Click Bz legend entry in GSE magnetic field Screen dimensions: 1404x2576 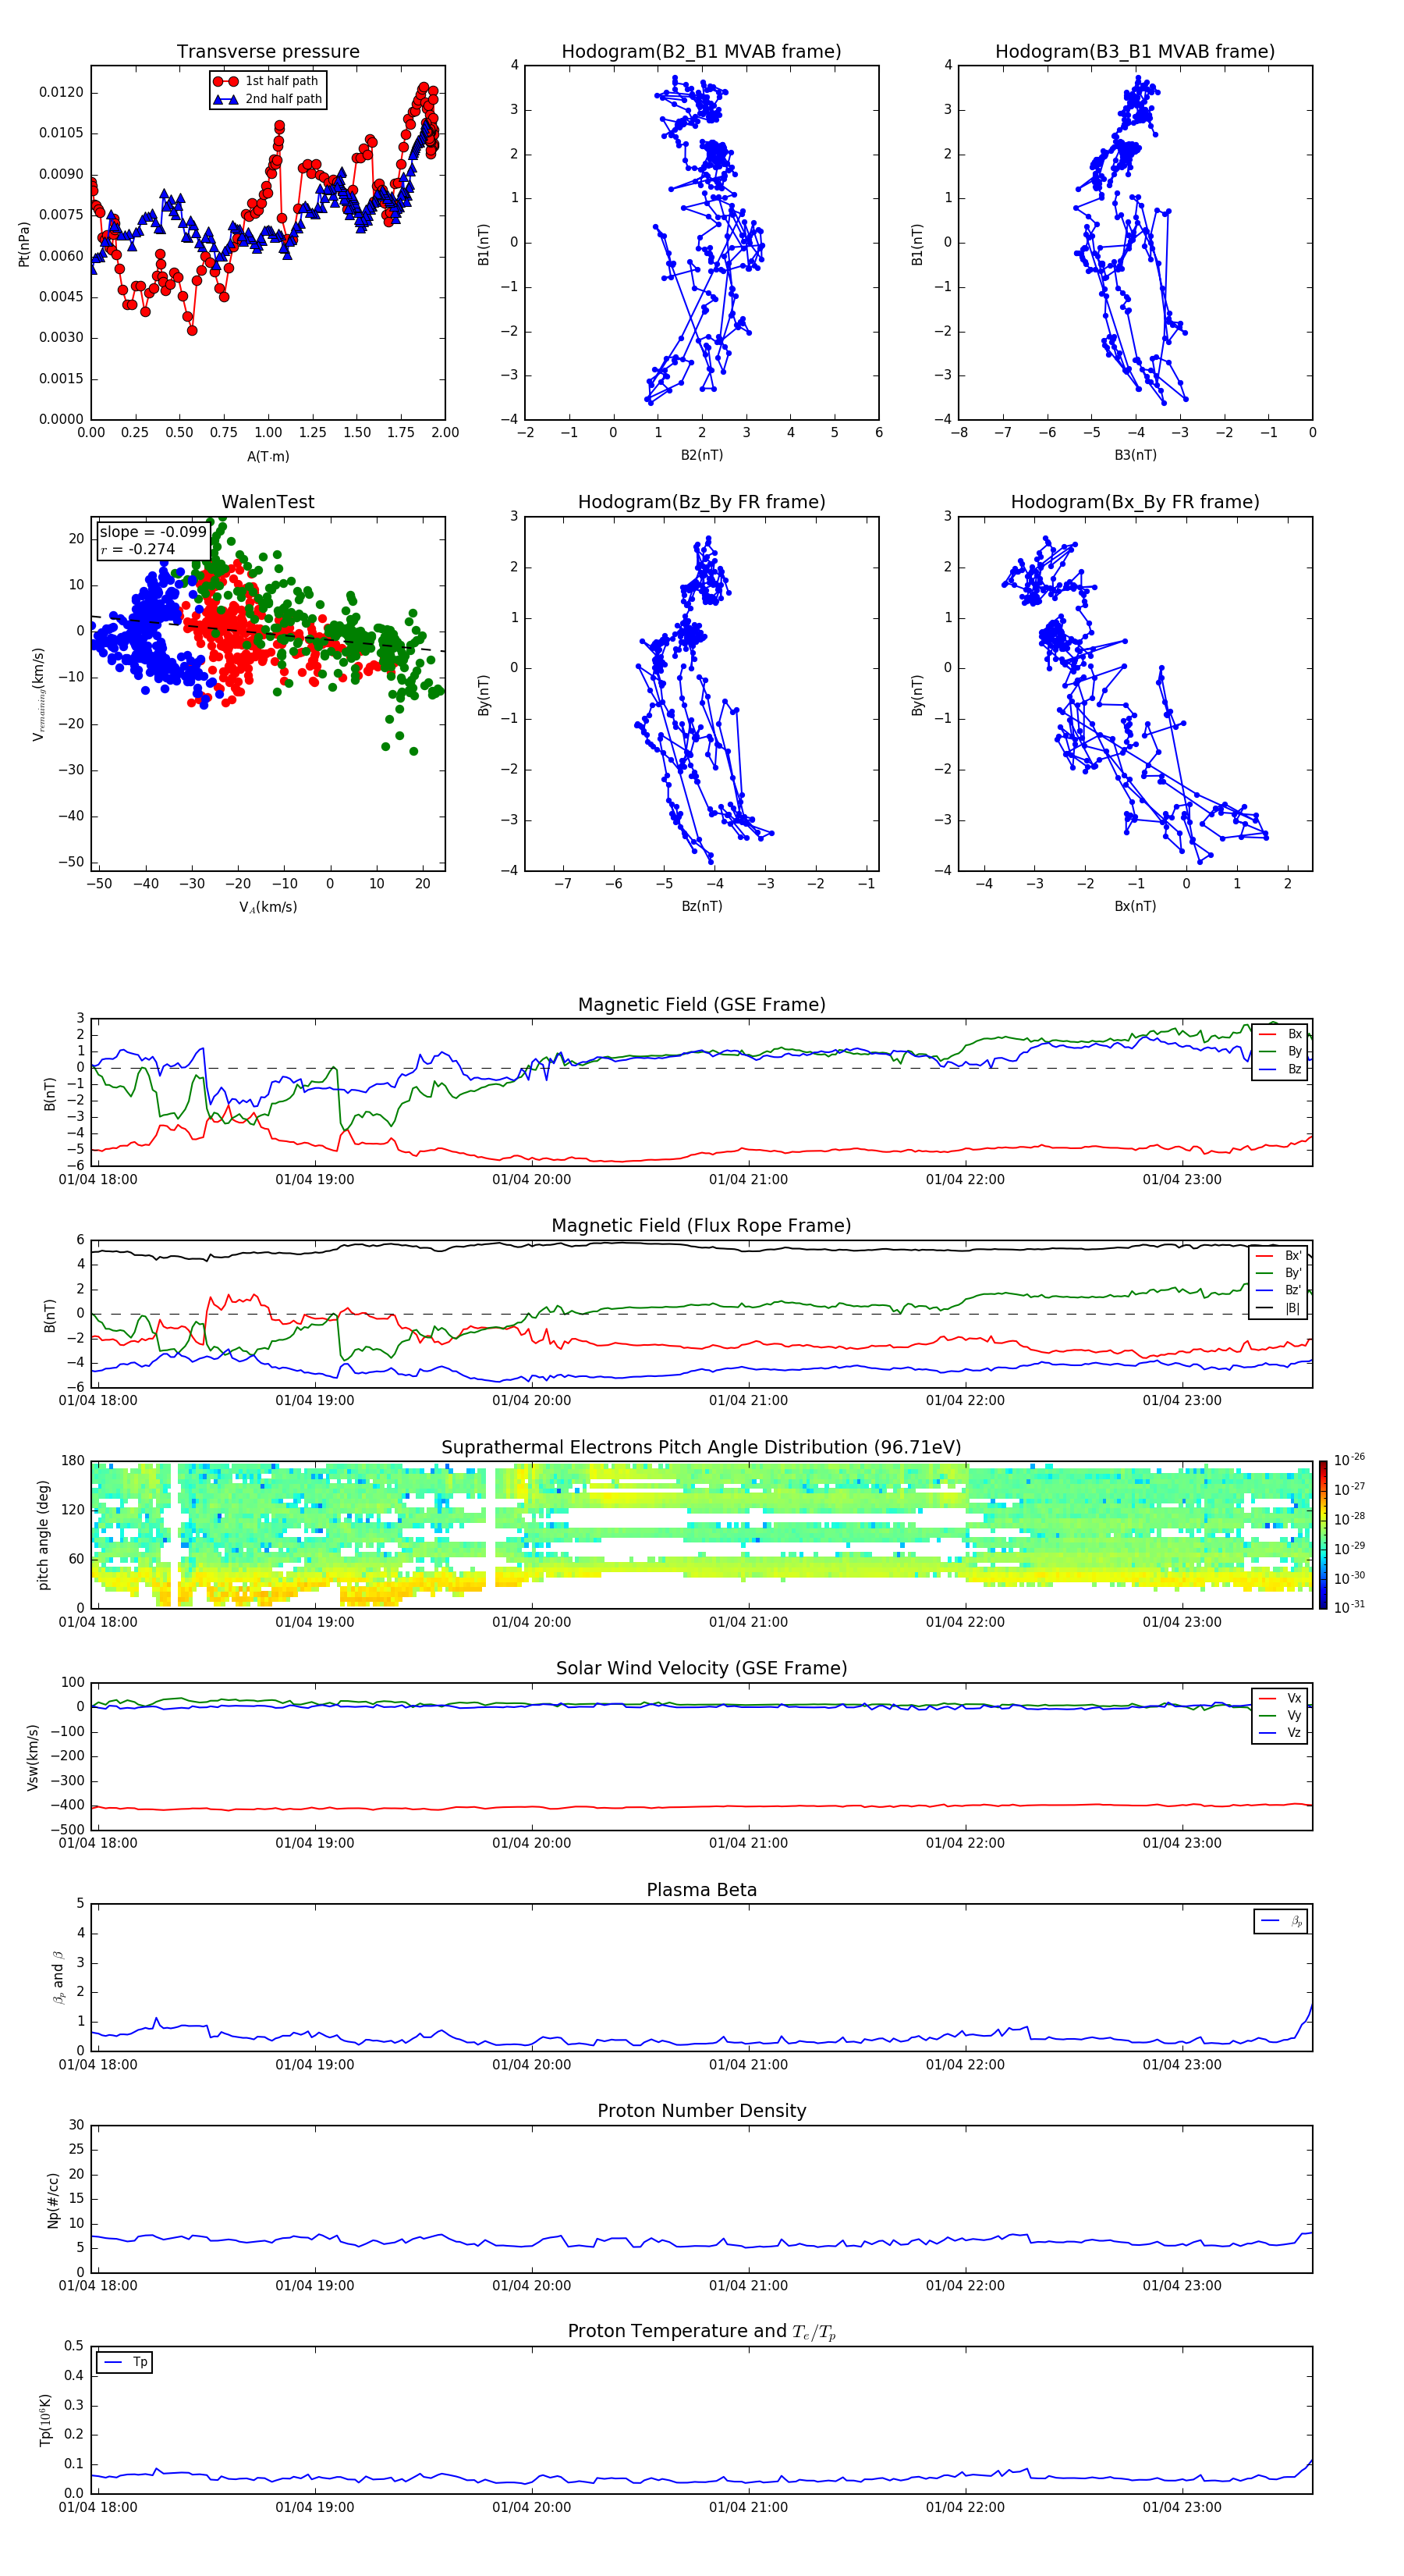tap(1280, 1069)
